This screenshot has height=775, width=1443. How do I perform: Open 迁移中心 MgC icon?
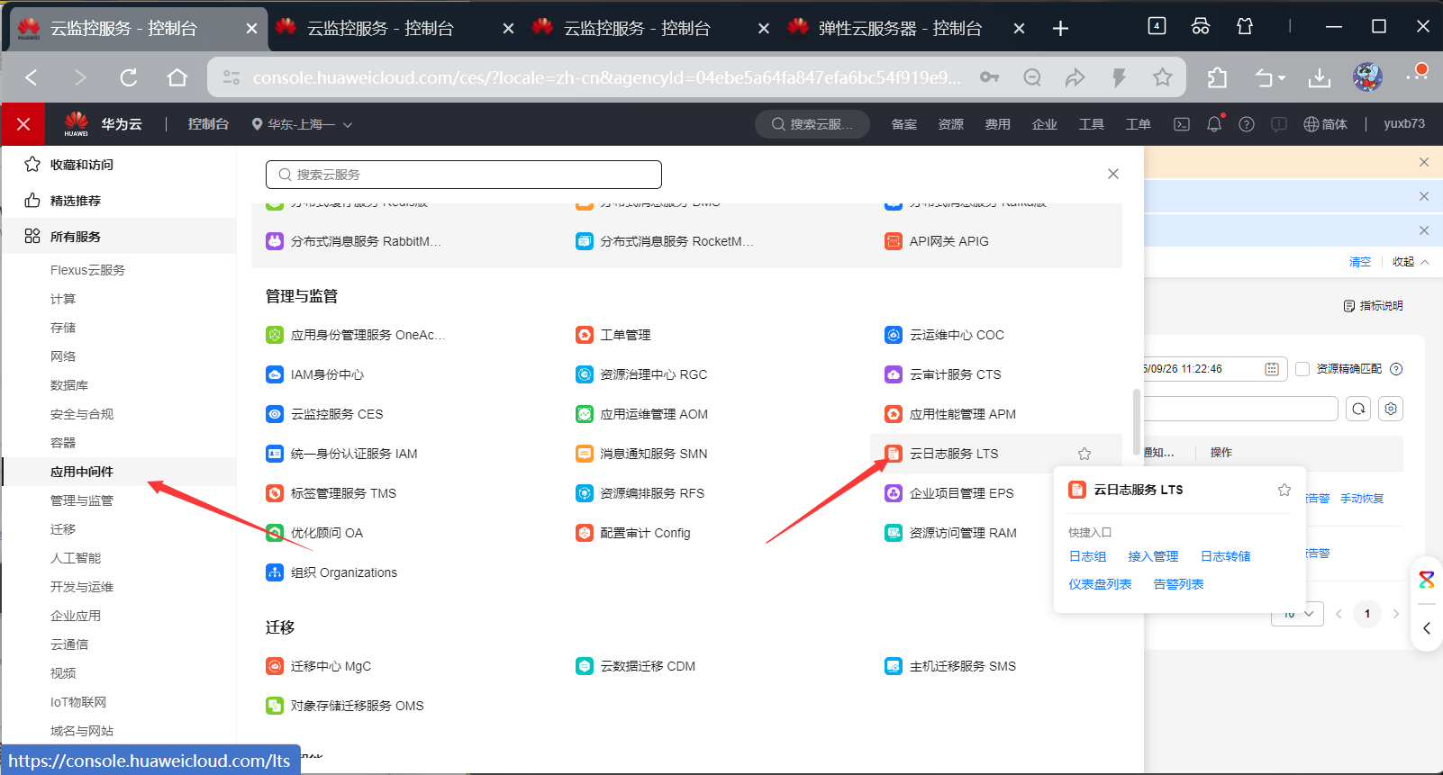pyautogui.click(x=275, y=666)
